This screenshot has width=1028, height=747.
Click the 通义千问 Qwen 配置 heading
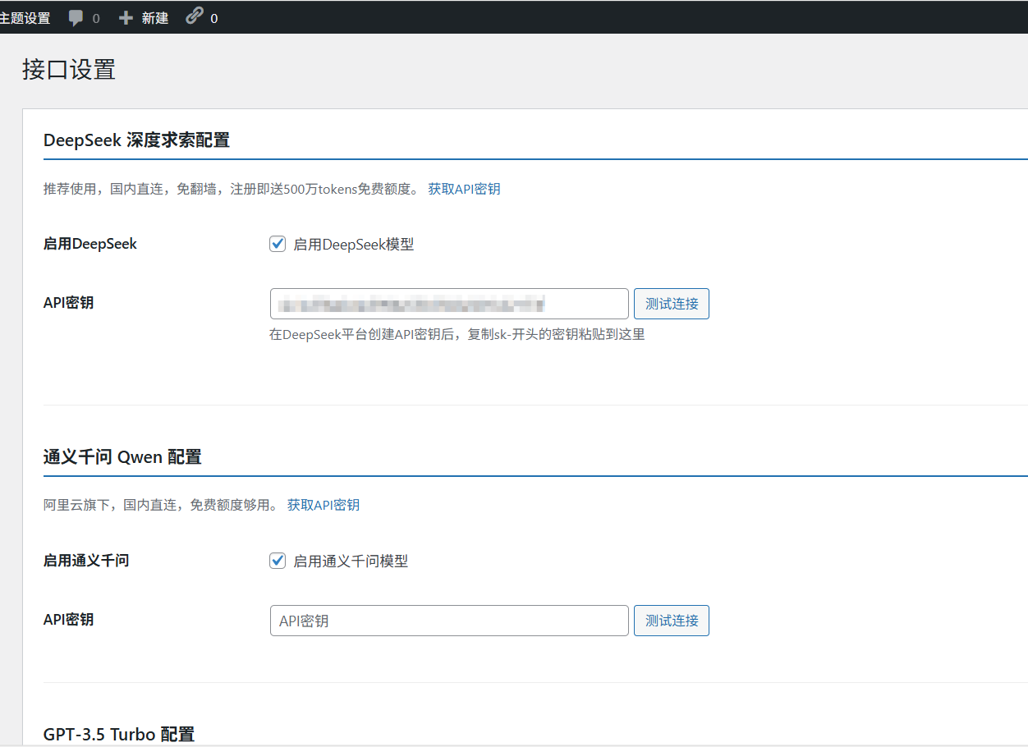(x=122, y=456)
